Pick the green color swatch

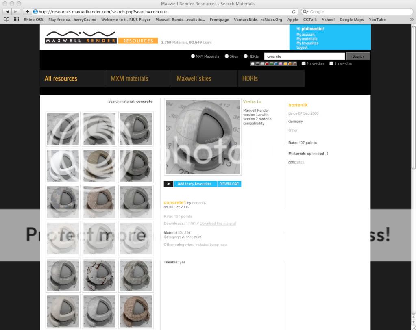pyautogui.click(x=271, y=64)
